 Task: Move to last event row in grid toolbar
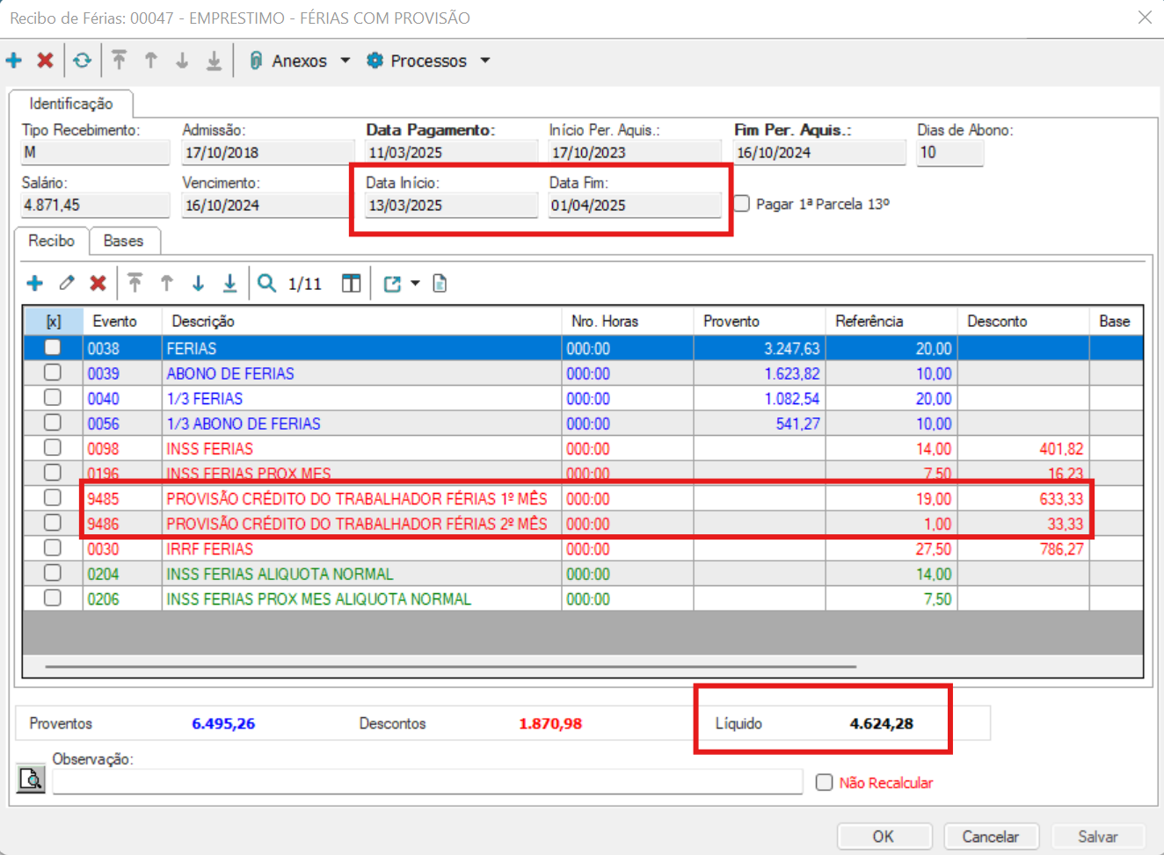coord(229,283)
